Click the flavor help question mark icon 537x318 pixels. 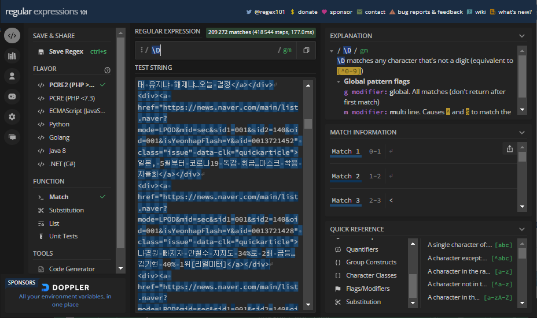[107, 70]
